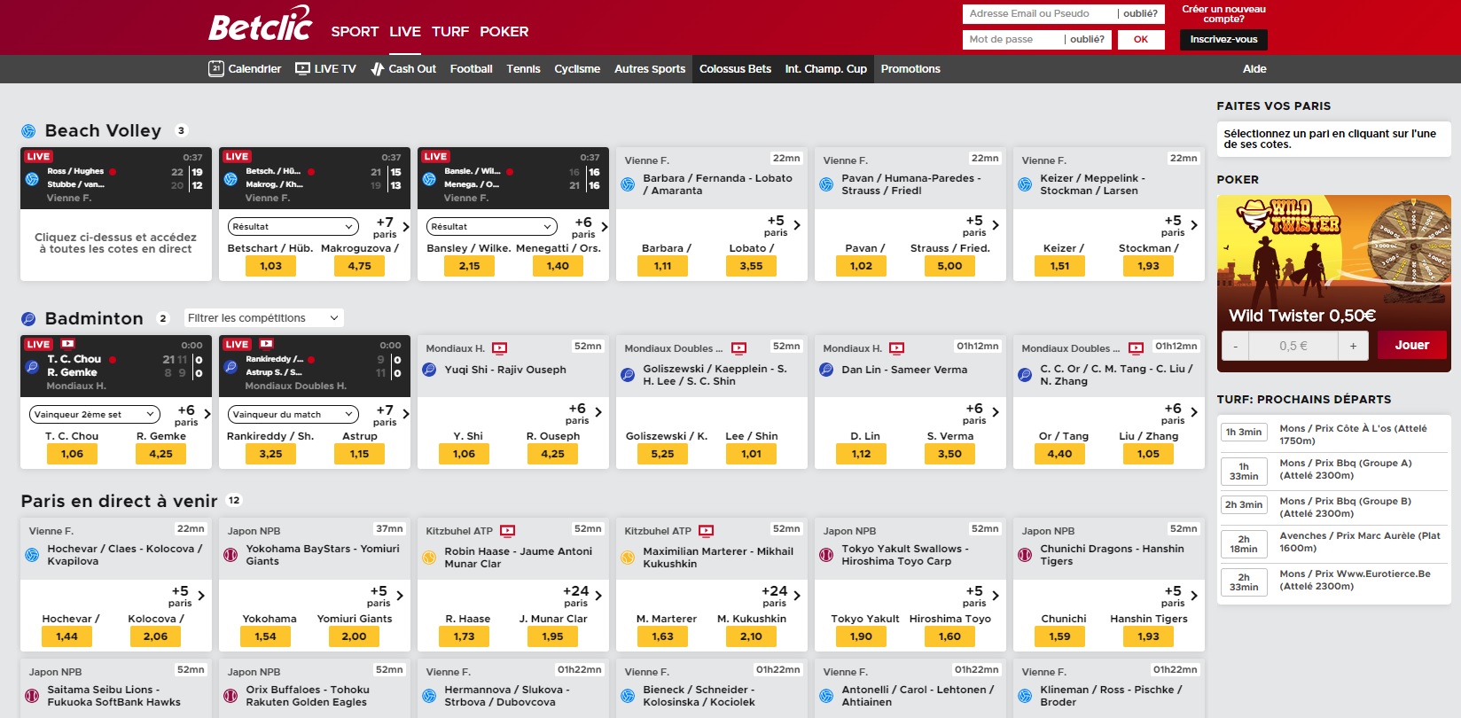This screenshot has width=1461, height=718.
Task: Click volleyball icon beside Keizer / Meppelink match
Action: click(1025, 184)
